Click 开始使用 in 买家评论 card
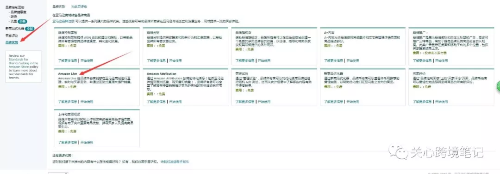Viewport: 500px width, 174px height. pyautogui.click(x=441, y=102)
